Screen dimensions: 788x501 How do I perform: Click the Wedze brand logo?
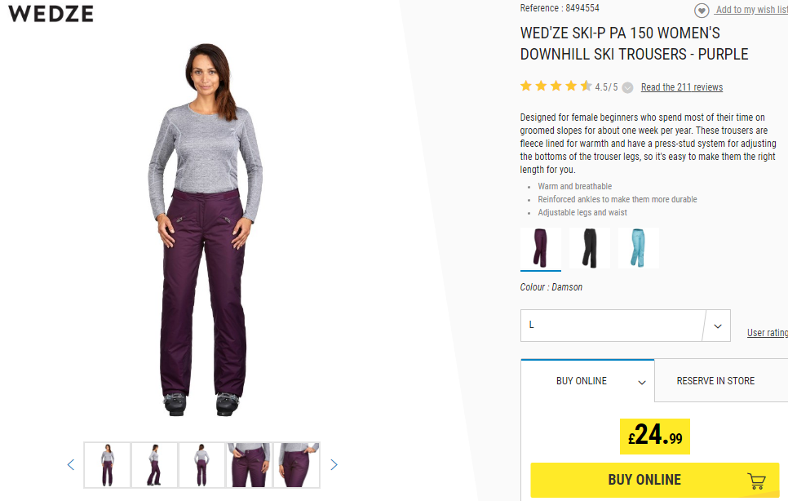click(51, 14)
